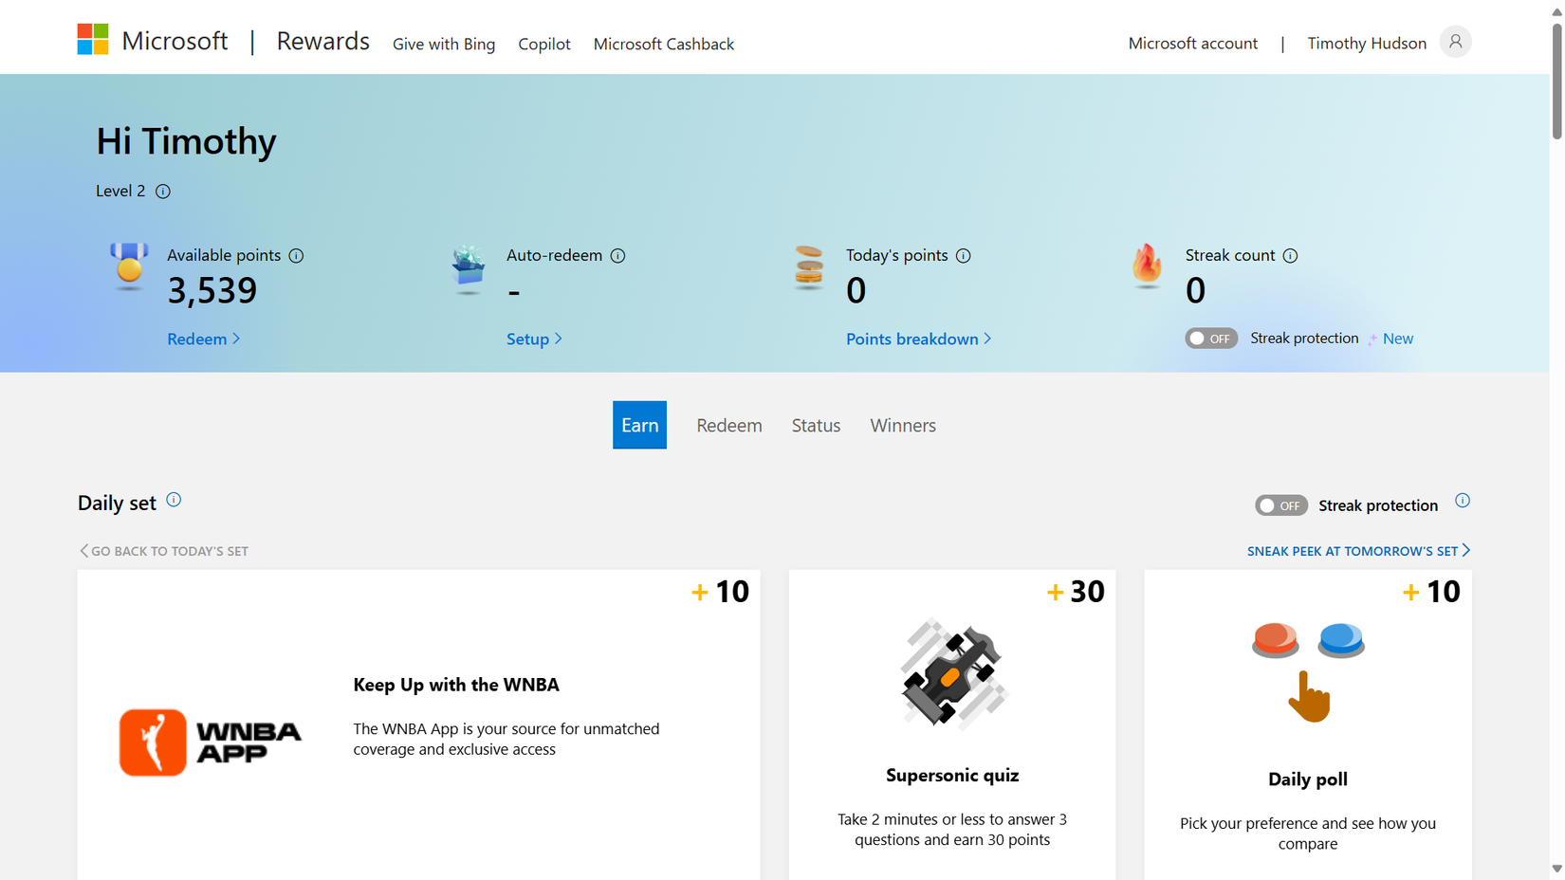Click info icon beside Auto-redeem

[x=617, y=256]
